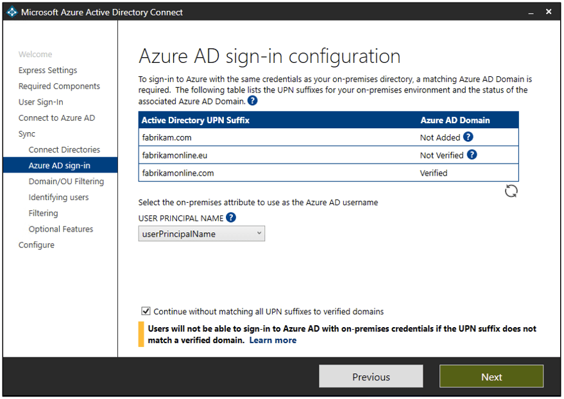Go to Express Settings step
The height and width of the screenshot is (399, 564).
click(x=47, y=71)
